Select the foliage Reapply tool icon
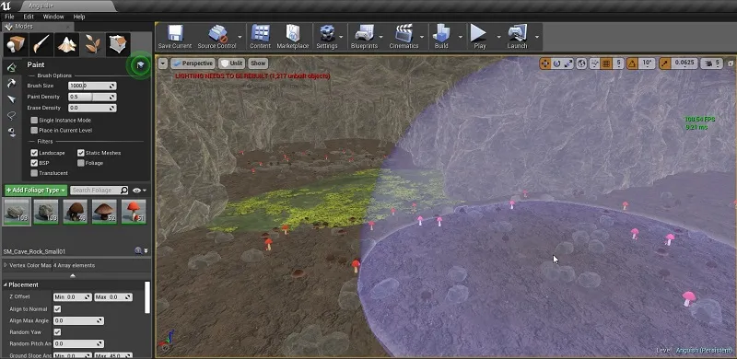 pyautogui.click(x=12, y=83)
